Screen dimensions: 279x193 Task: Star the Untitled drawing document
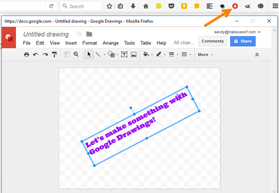(79, 34)
